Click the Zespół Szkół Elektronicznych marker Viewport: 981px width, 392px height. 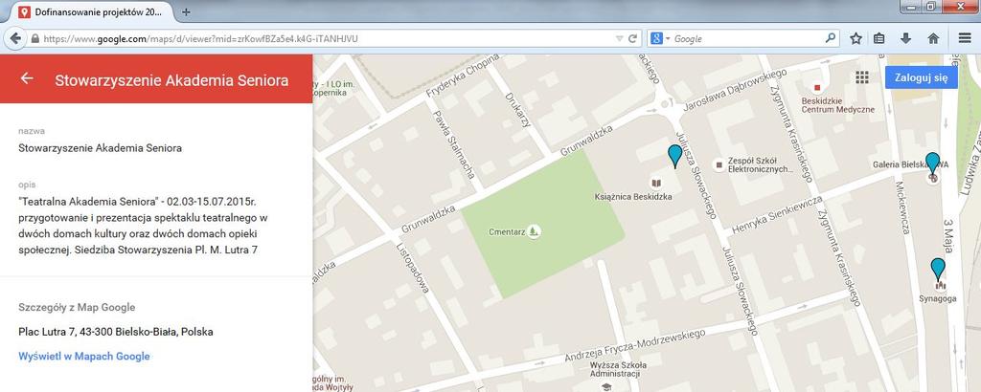719,164
